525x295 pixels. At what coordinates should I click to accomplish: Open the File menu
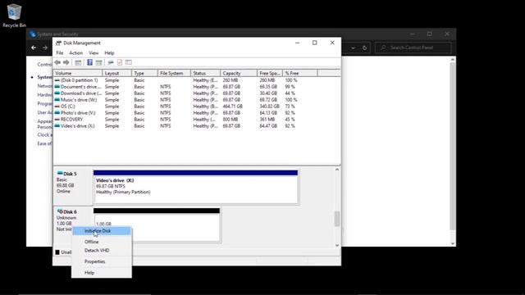click(x=60, y=52)
